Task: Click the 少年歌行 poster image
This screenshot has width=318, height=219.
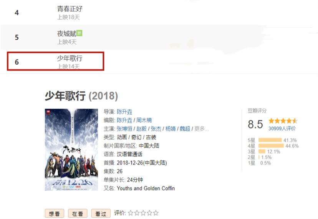Action: [x=71, y=150]
